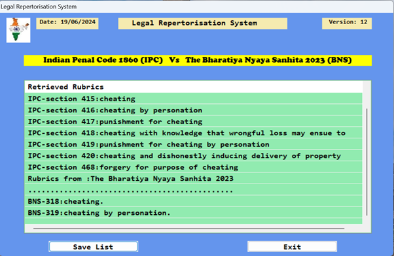Select IPC-section 419 punishment for cheating by personation

pos(194,144)
